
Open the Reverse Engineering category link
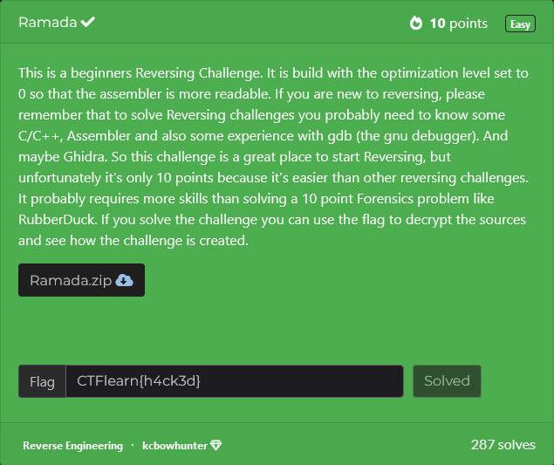click(x=72, y=446)
